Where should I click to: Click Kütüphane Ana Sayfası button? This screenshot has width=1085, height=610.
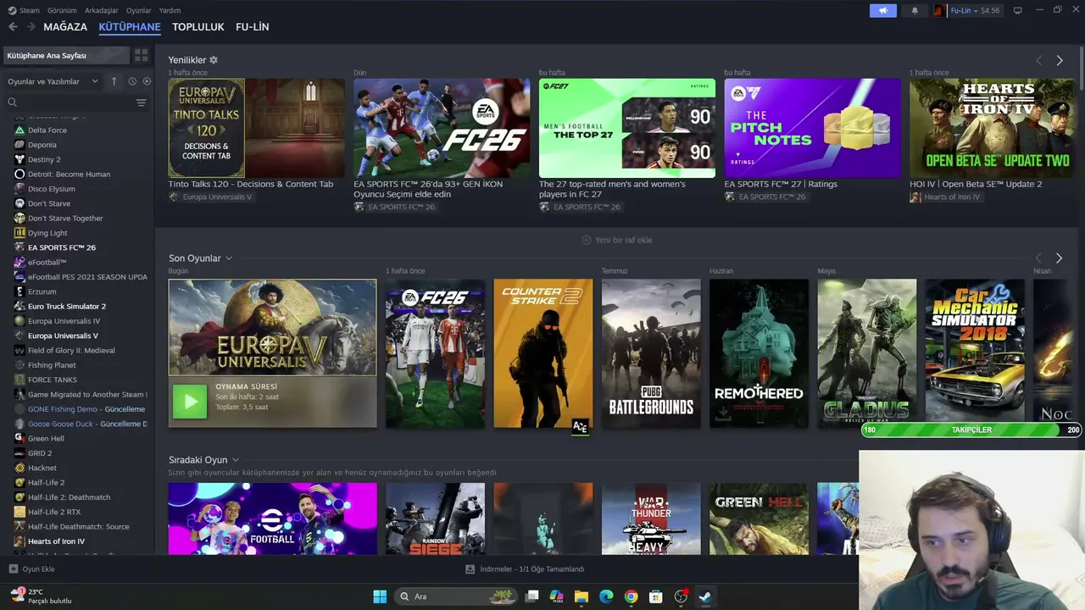click(x=66, y=55)
